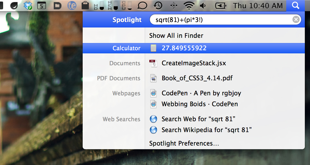This screenshot has width=310, height=165.
Task: Open the calendar icon showing 5
Action: [x=42, y=6]
